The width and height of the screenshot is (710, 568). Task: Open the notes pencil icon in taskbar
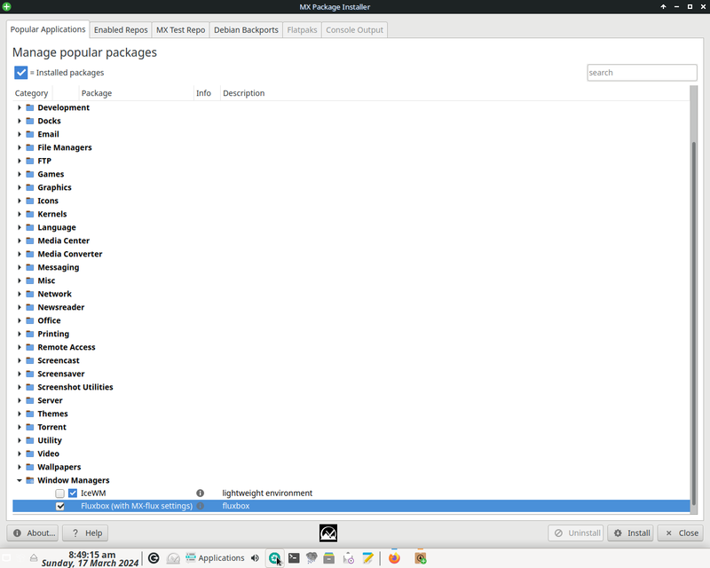pyautogui.click(x=367, y=558)
